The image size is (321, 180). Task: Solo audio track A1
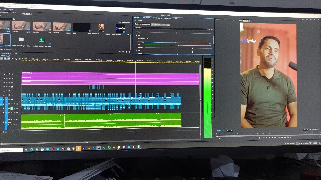(14, 104)
